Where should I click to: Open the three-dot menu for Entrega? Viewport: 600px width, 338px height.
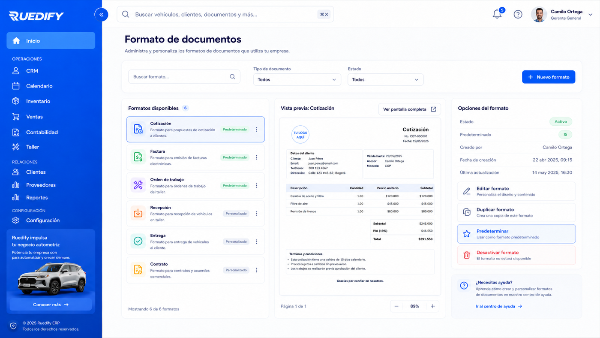coord(257,242)
